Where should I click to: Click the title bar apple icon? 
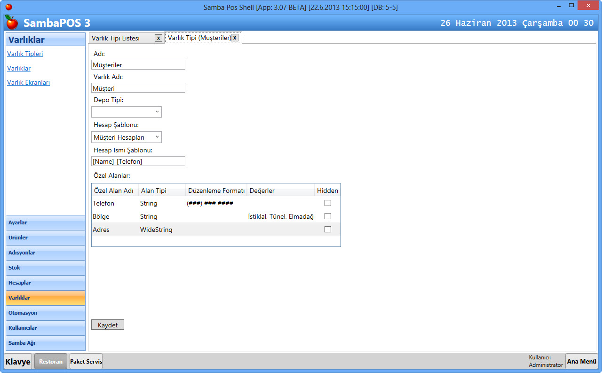point(8,7)
